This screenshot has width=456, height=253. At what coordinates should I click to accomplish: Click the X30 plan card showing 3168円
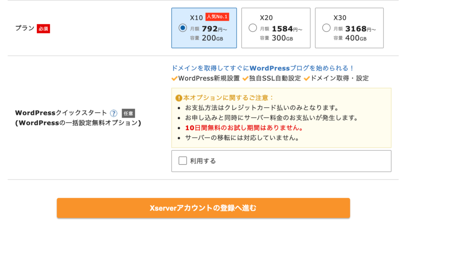349,28
